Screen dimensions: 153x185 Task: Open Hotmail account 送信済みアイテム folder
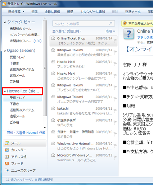tap(22, 110)
